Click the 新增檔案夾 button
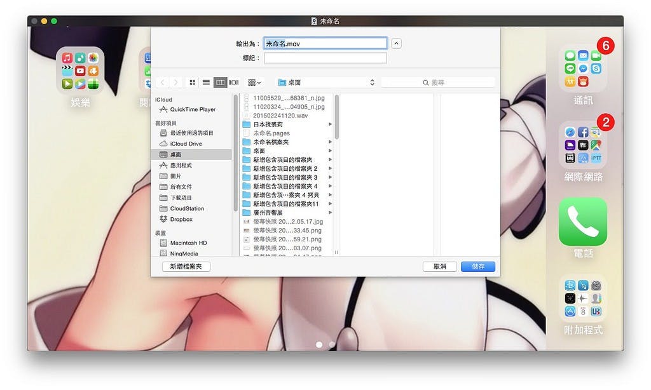This screenshot has width=651, height=390. pyautogui.click(x=186, y=266)
